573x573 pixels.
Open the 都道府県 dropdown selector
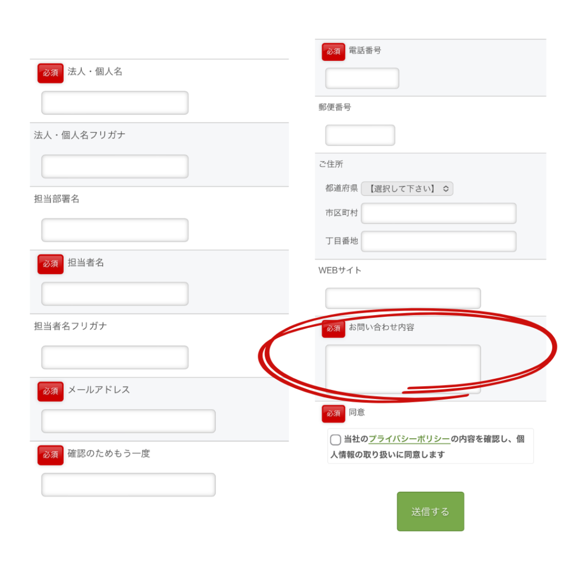tap(407, 189)
